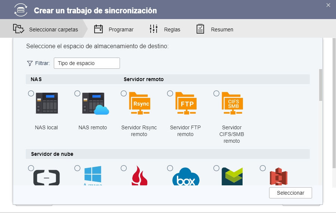Click the Backblaze flame icon
Viewport: 336px width, 213px height.
(139, 176)
